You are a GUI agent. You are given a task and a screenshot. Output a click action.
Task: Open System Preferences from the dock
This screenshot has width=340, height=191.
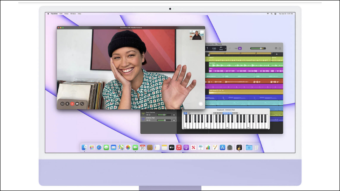click(229, 147)
